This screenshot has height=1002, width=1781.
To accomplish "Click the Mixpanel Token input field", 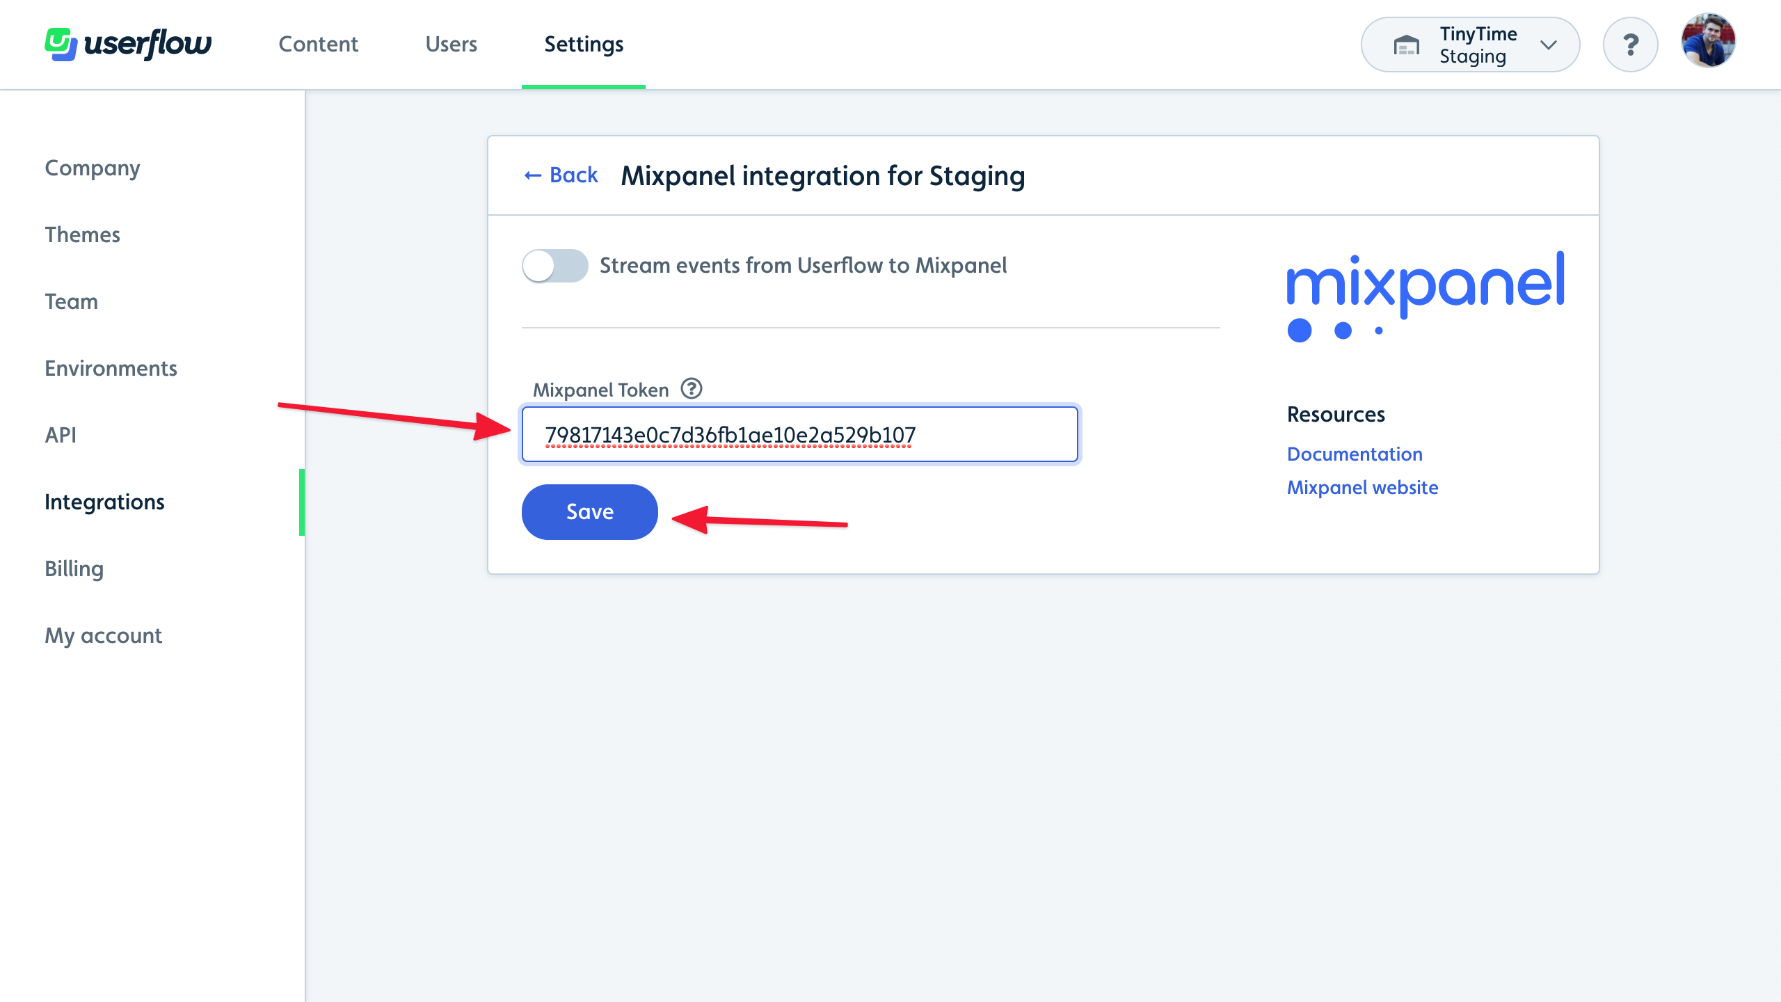I will click(800, 434).
